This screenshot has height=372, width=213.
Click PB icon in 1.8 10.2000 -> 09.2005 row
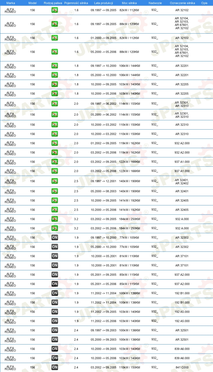(55, 84)
